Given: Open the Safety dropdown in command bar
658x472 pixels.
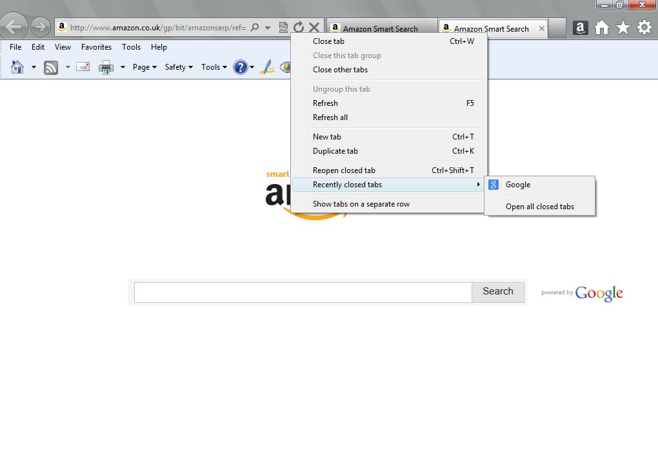Looking at the screenshot, I should 179,67.
